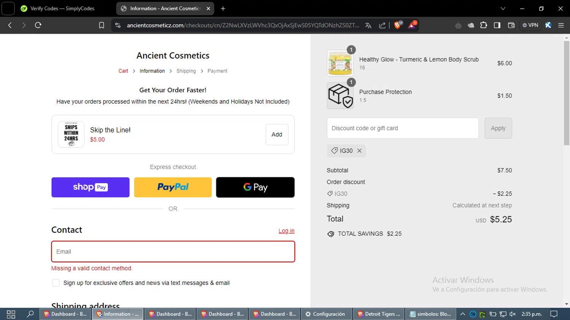The height and width of the screenshot is (320, 570).
Task: Open the Brave Wallet icon
Action: coord(511,25)
